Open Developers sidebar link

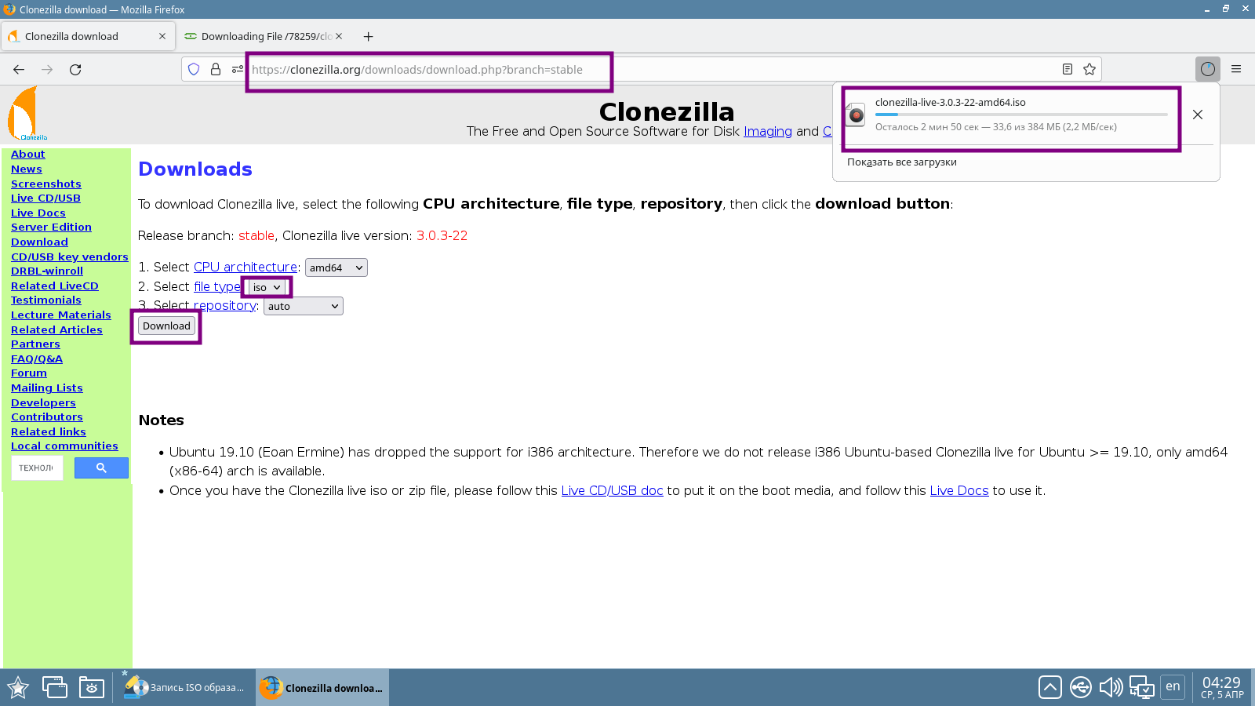click(x=43, y=403)
